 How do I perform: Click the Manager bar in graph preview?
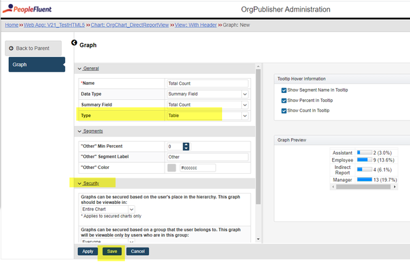click(364, 179)
